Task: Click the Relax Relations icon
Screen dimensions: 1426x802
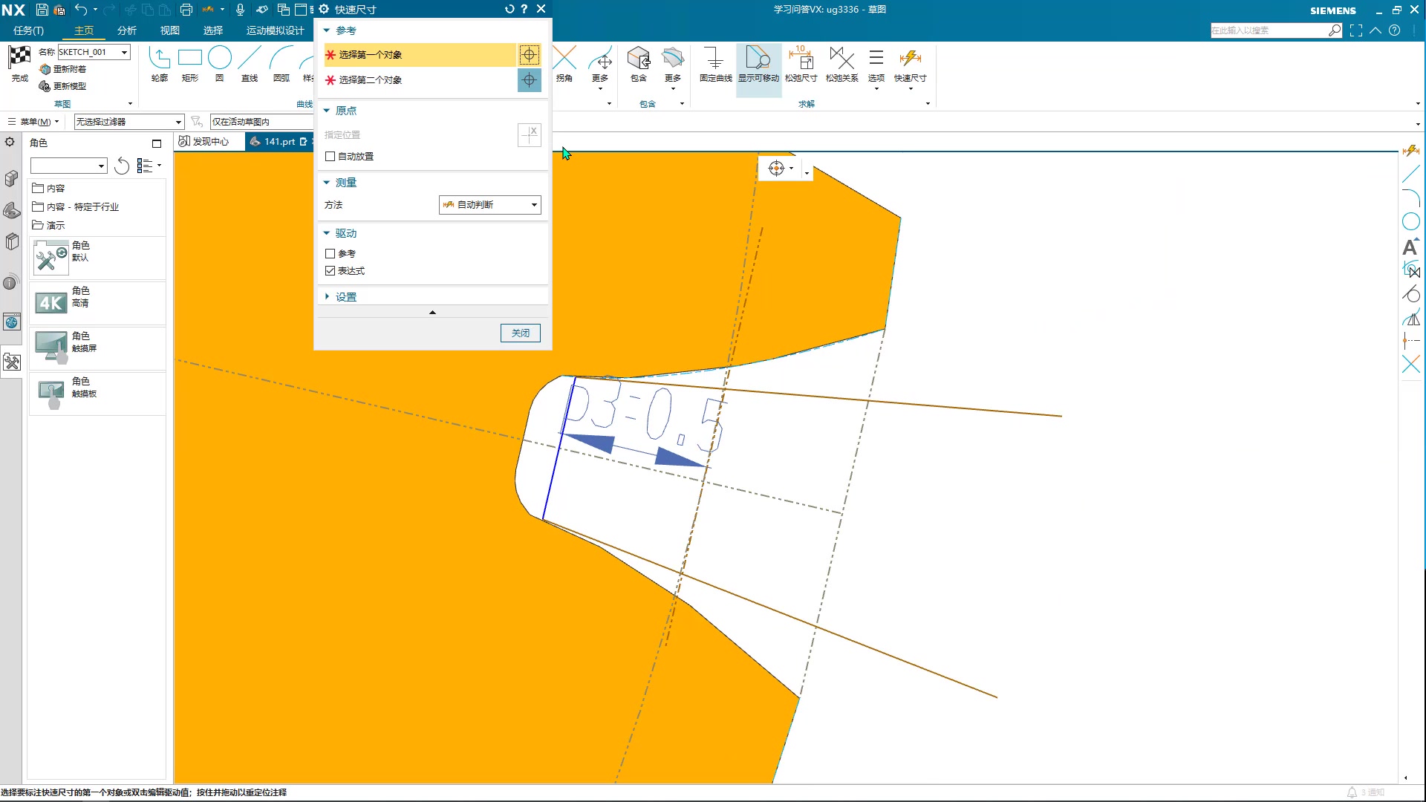Action: pos(841,59)
